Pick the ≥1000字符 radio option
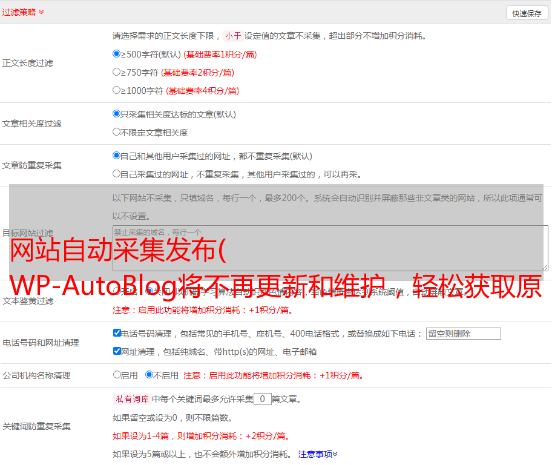 (117, 90)
